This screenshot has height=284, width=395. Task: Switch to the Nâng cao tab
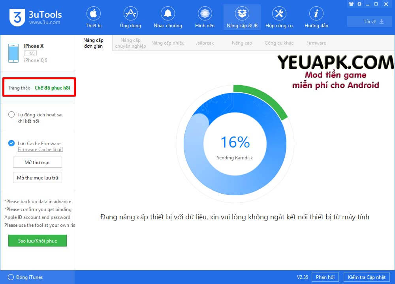coord(242,43)
